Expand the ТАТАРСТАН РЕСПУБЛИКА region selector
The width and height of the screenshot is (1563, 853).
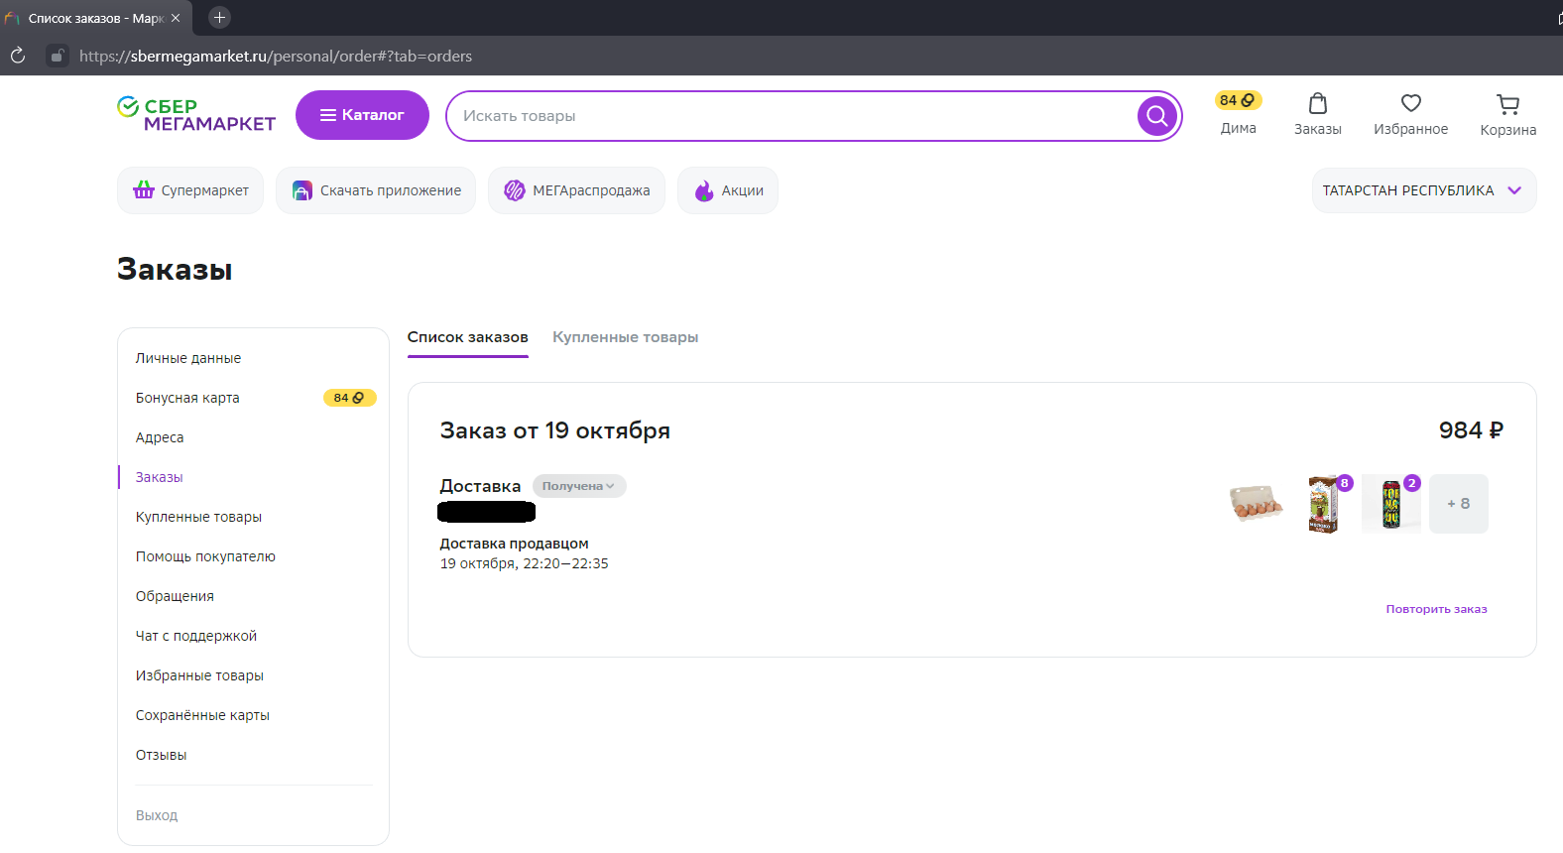(x=1424, y=190)
